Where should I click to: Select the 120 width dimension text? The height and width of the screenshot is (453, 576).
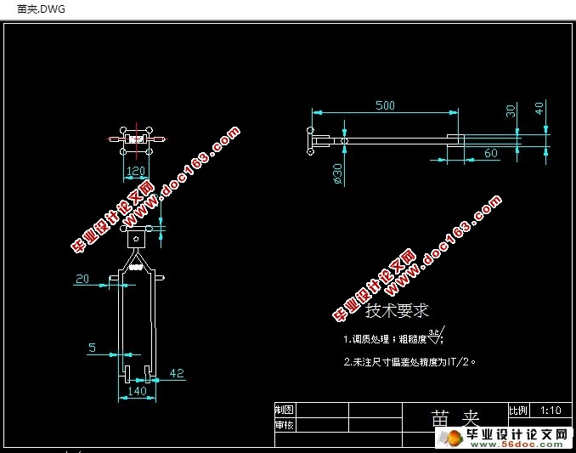click(x=136, y=171)
